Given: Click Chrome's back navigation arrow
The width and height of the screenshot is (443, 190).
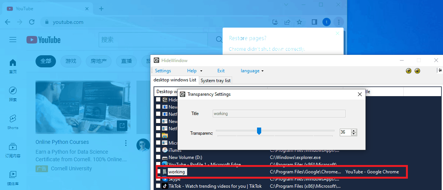Looking at the screenshot, I should (8, 22).
